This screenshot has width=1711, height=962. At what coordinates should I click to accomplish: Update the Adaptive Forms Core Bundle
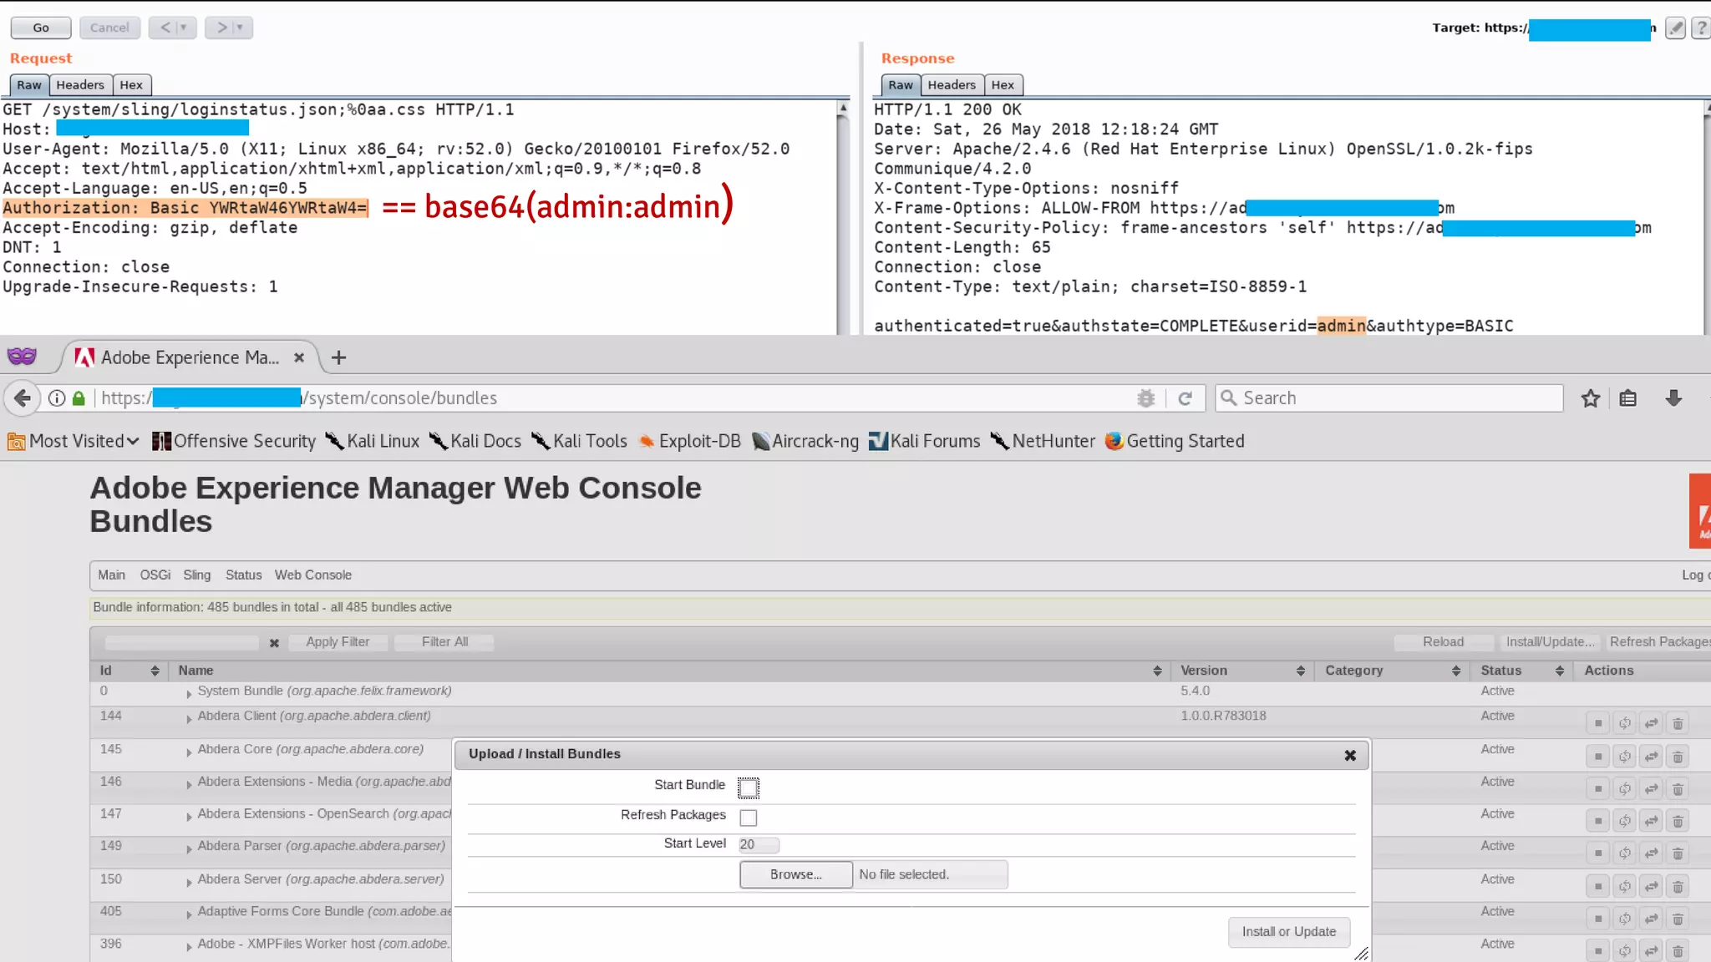1651,919
